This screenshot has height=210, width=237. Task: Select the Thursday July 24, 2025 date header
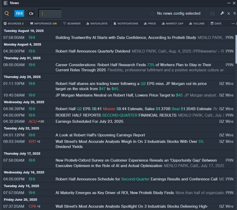(x=22, y=77)
